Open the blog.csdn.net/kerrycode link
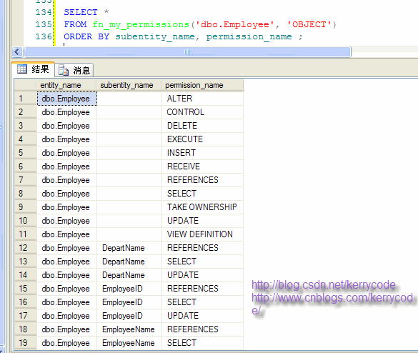Viewport: 418px width, 353px height. [324, 285]
